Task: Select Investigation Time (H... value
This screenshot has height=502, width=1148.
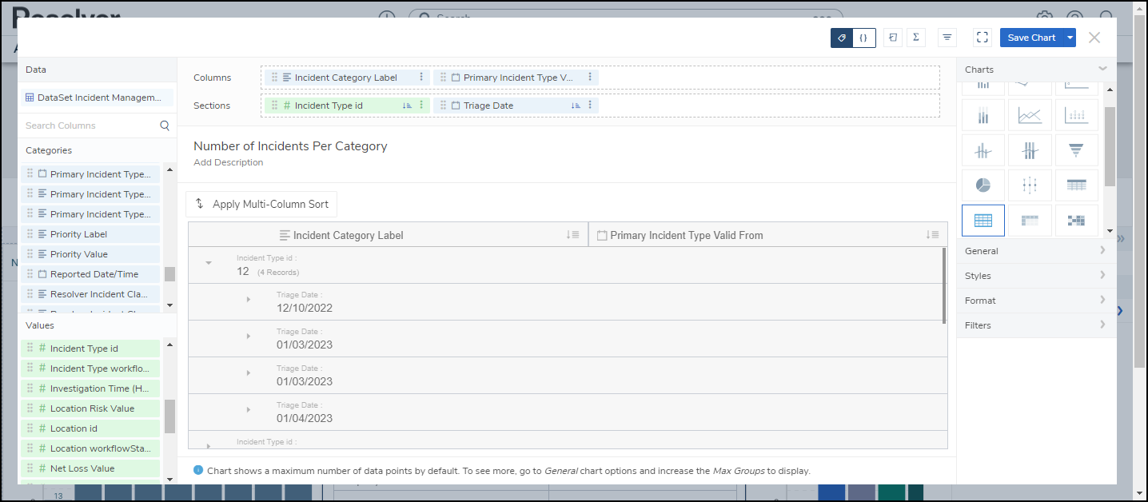Action: 90,388
